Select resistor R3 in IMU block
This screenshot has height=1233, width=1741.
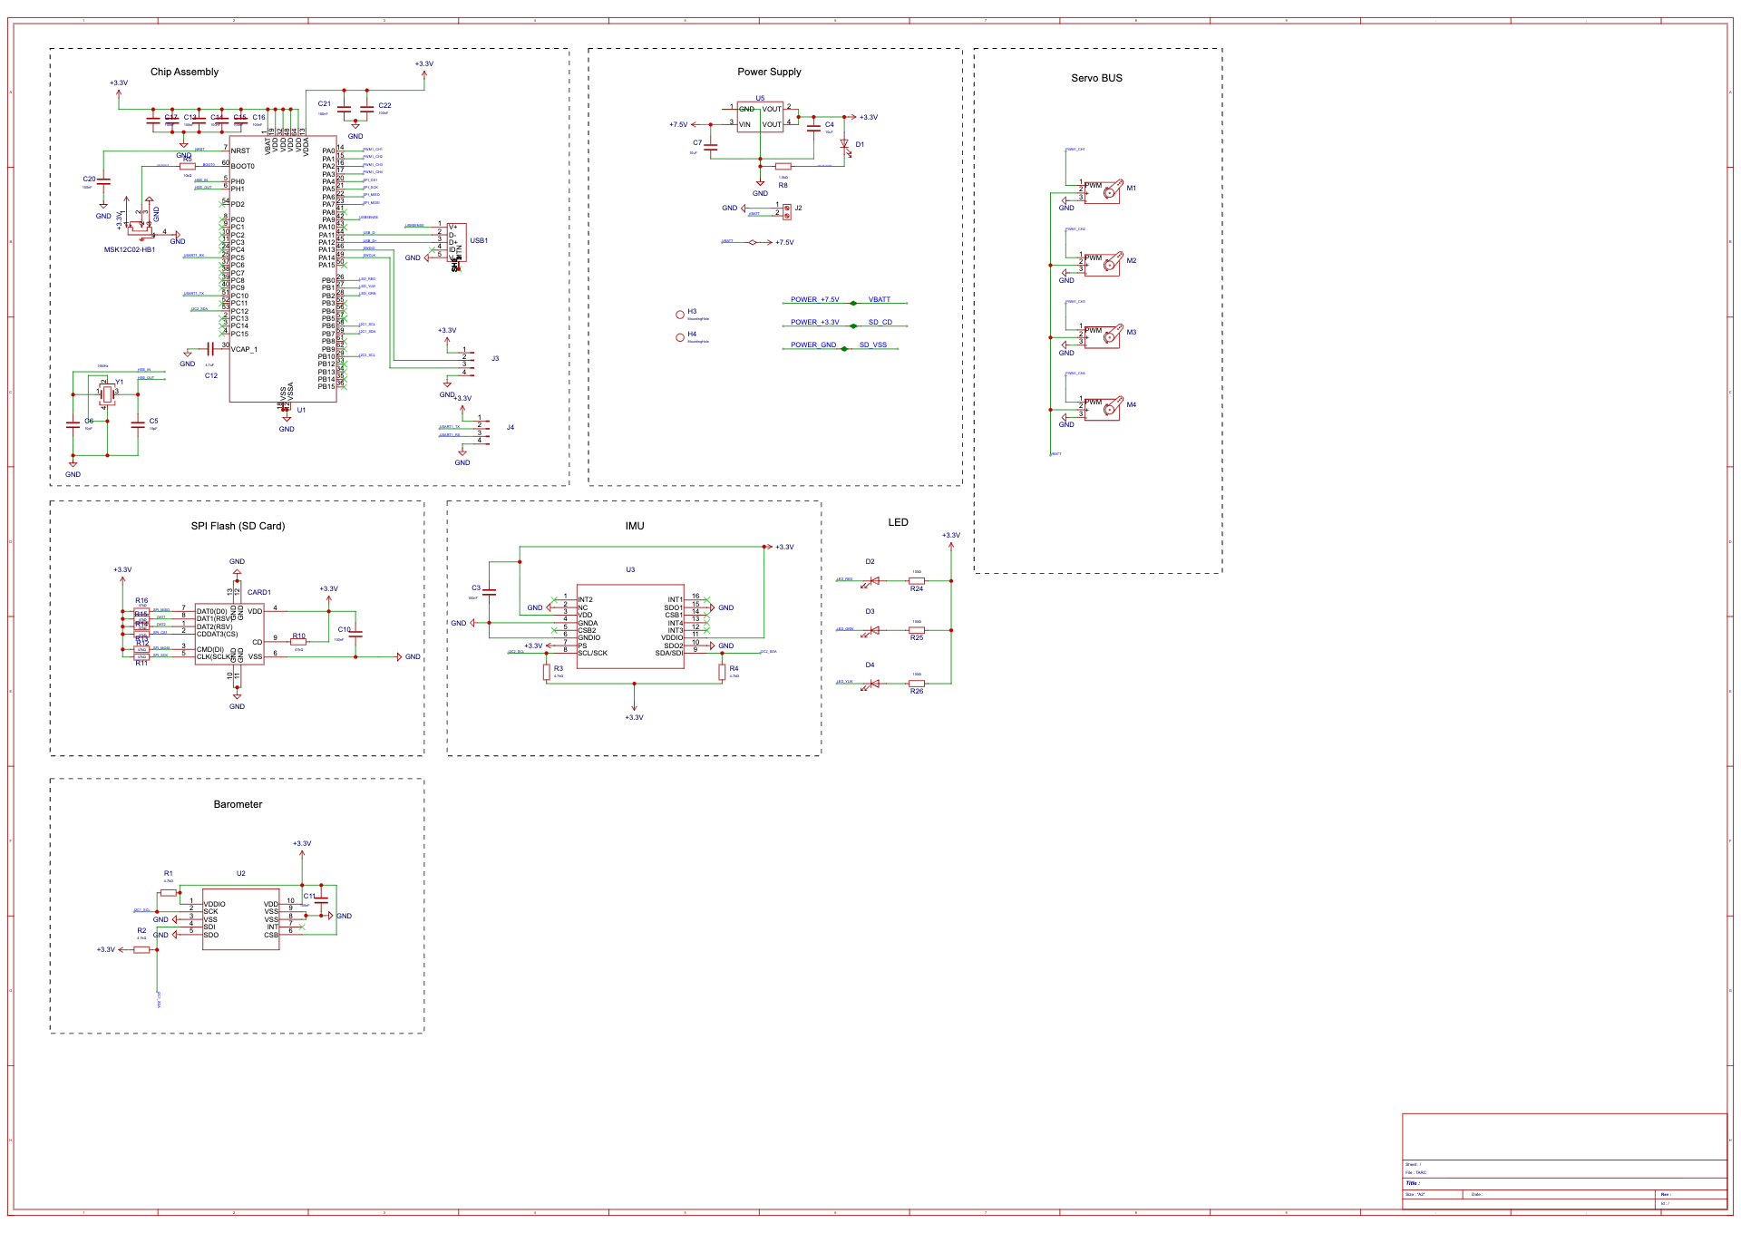pyautogui.click(x=547, y=672)
